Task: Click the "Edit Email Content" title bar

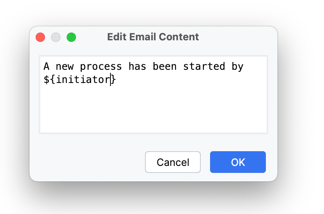Action: [x=153, y=37]
